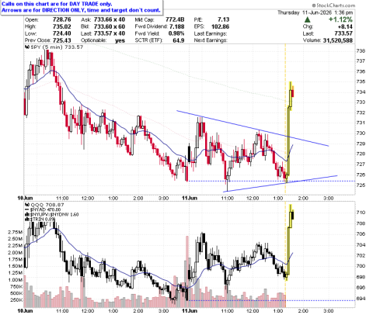373x315 pixels.
Task: Click the tall red volume bar at 11Jun open
Action: (187, 268)
